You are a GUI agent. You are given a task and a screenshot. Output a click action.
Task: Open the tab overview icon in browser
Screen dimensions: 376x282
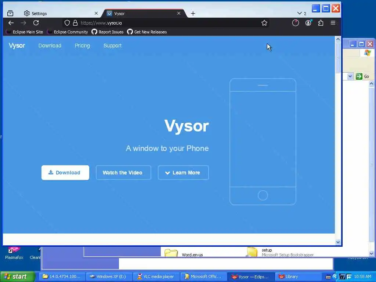(10, 14)
